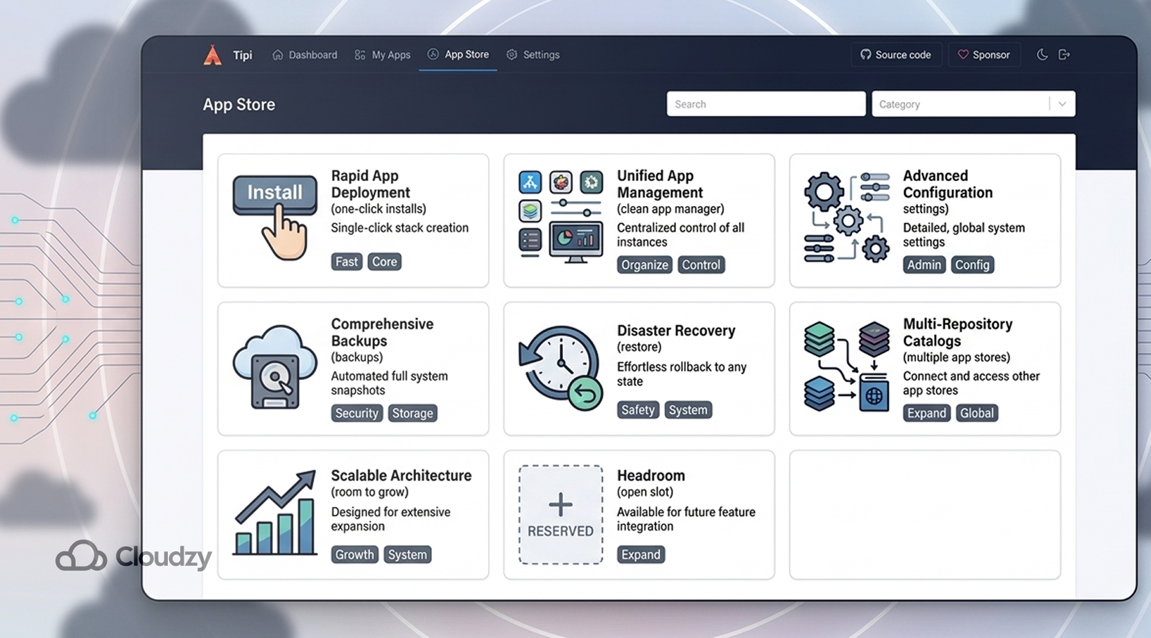Click the Safety tag on Disaster Recovery

tap(637, 409)
